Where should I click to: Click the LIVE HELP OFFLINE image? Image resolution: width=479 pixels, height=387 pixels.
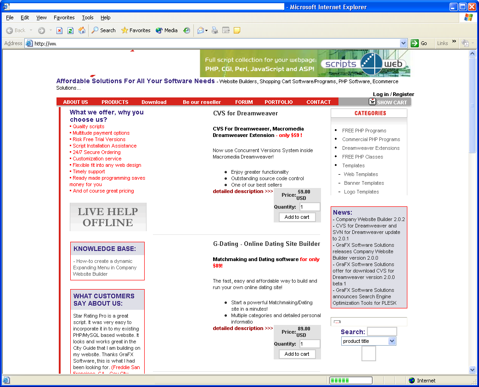coord(108,217)
